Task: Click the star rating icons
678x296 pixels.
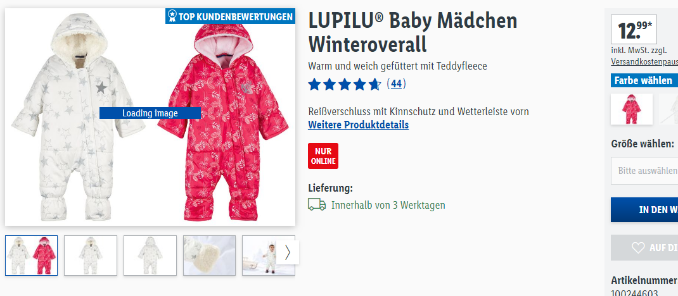Action: [345, 84]
